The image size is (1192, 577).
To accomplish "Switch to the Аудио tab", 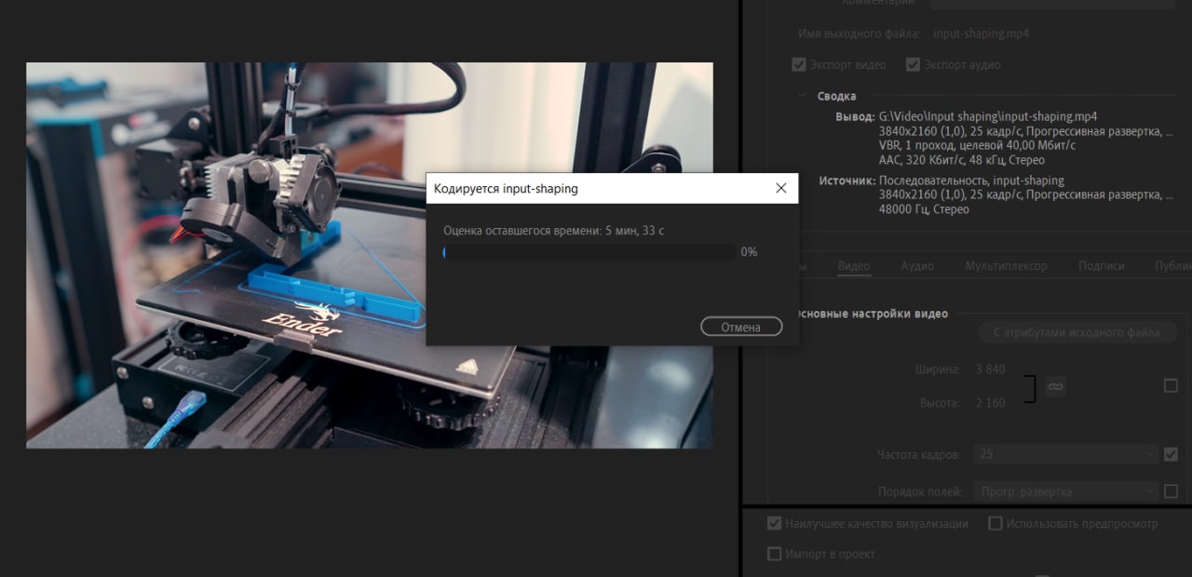I will [x=917, y=266].
